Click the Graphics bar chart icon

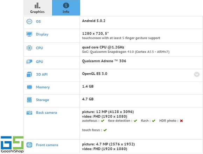click(x=37, y=6)
